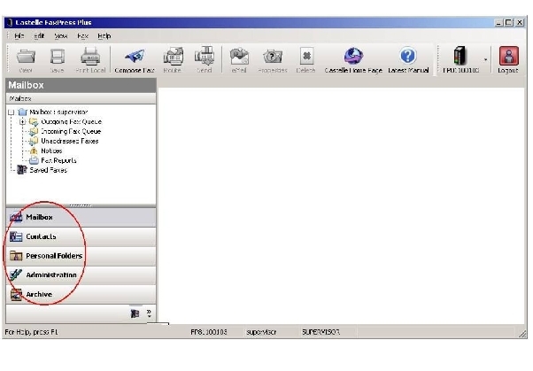Click the Logout icon
This screenshot has width=533, height=371.
click(508, 57)
